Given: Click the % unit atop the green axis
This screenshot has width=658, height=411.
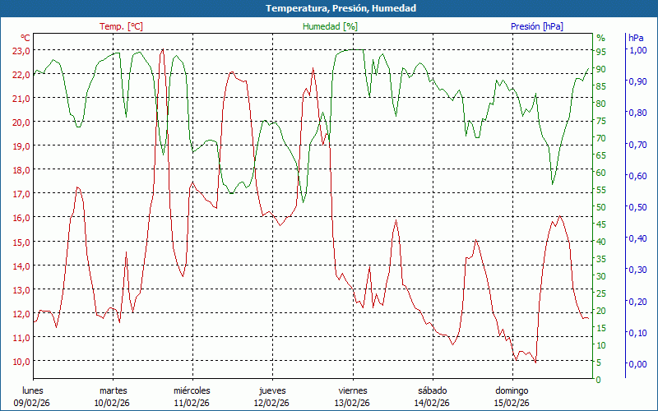Looking at the screenshot, I should (x=600, y=38).
